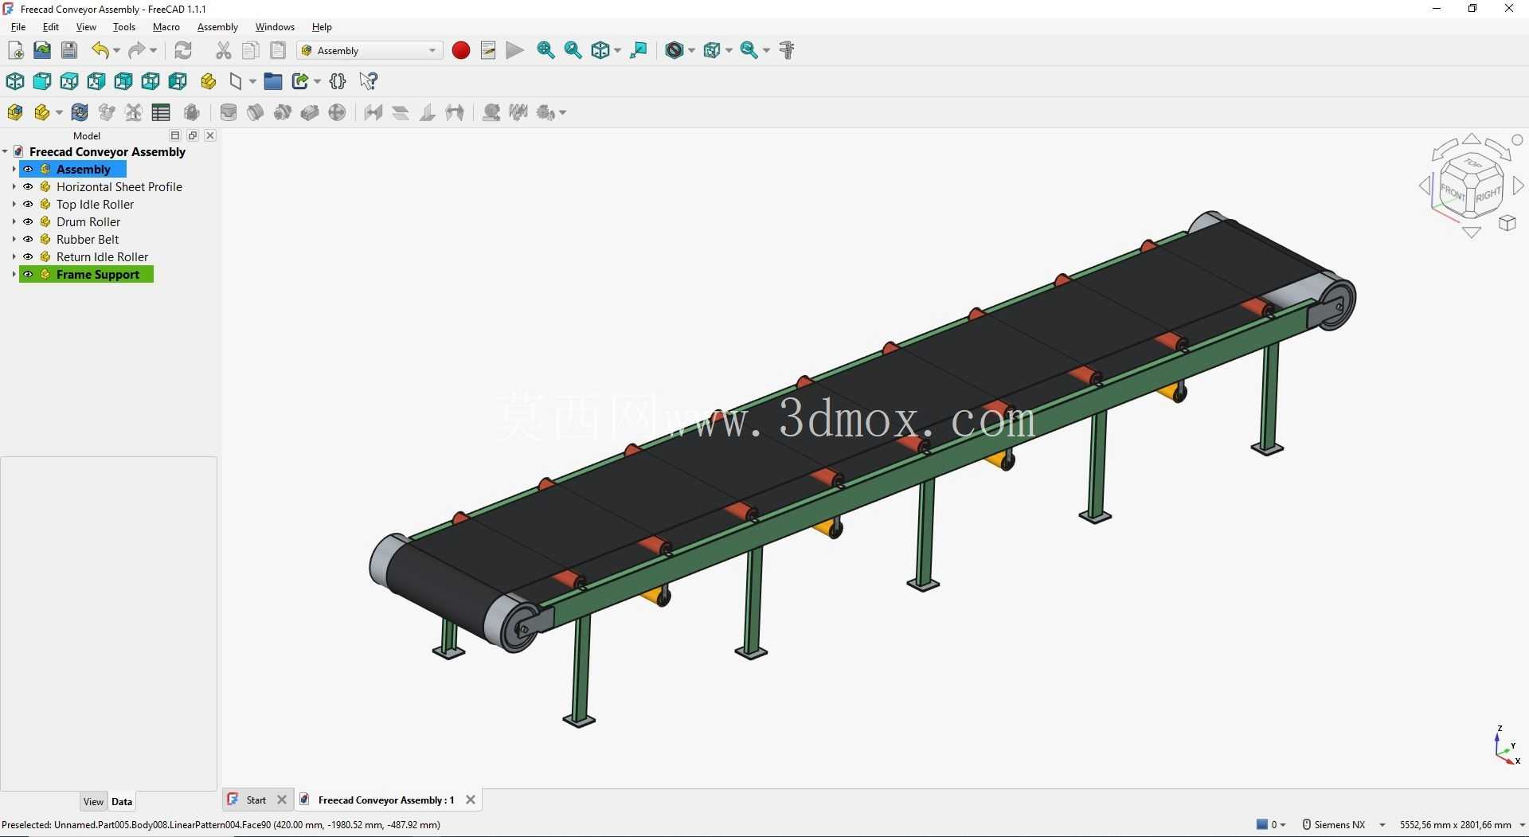Set the left view
1529x837 pixels.
178,81
